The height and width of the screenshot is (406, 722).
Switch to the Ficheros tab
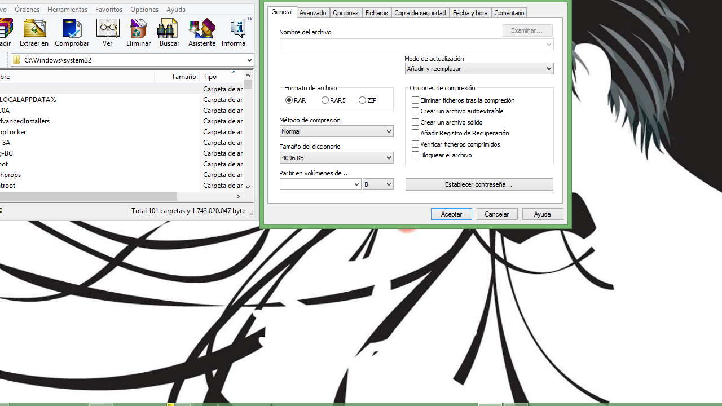(x=377, y=13)
